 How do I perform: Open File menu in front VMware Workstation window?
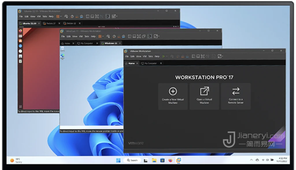127,56
